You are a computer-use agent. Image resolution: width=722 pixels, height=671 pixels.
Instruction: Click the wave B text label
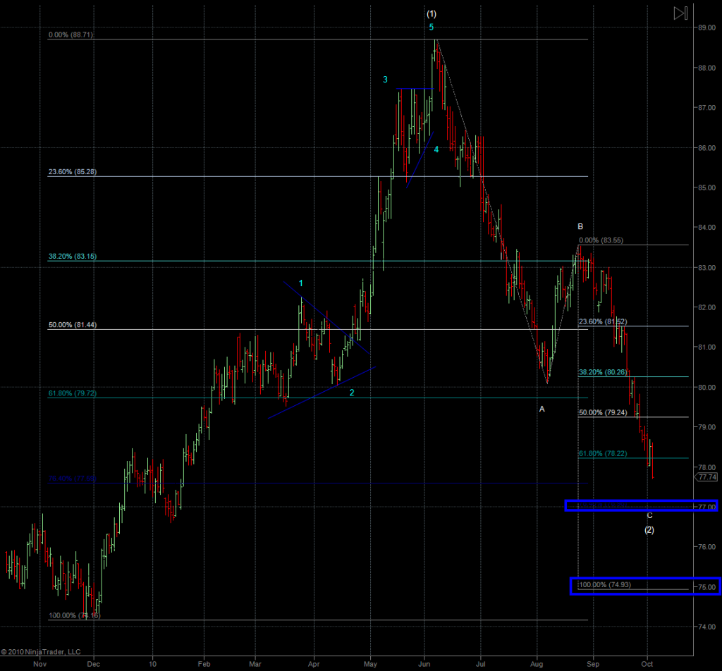pos(580,226)
